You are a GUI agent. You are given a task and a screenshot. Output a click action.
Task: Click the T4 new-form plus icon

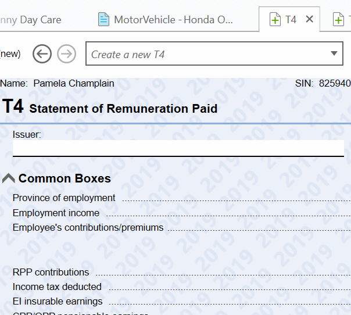[275, 20]
